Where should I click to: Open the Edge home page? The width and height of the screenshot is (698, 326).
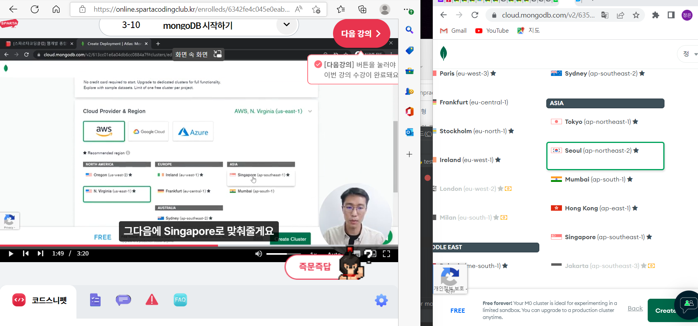[56, 9]
